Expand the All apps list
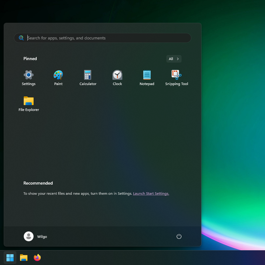 174,59
